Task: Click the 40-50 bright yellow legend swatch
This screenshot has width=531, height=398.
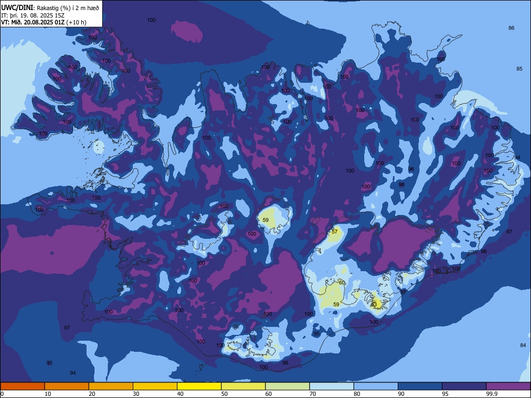Action: [x=199, y=386]
